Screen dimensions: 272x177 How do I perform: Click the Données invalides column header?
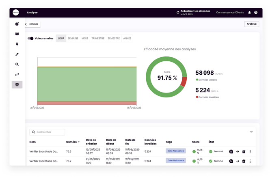(150, 142)
